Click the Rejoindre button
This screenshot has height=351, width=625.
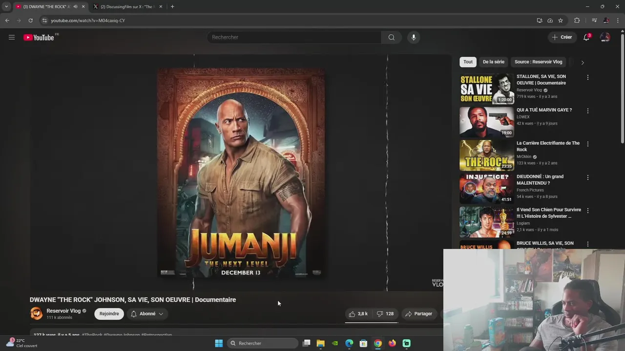click(x=109, y=314)
